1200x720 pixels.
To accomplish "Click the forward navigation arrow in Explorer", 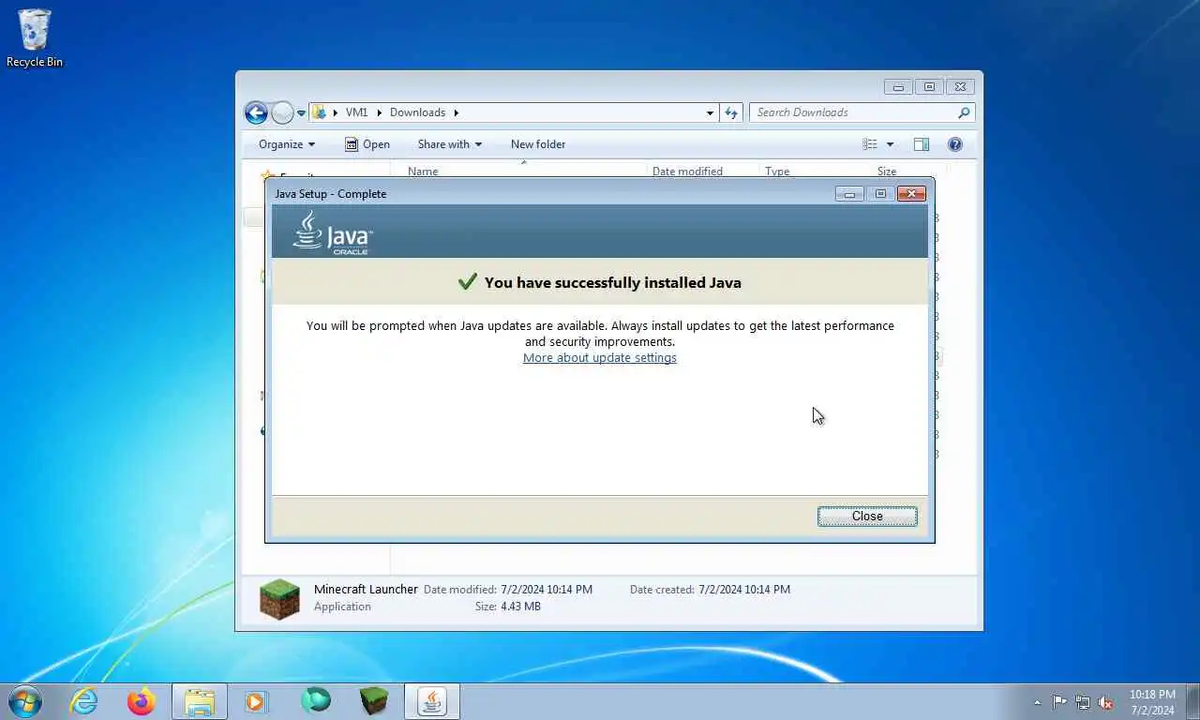I will coord(282,112).
